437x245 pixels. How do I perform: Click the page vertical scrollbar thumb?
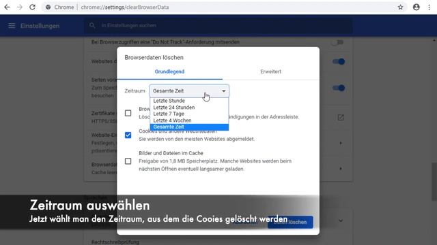[434, 182]
